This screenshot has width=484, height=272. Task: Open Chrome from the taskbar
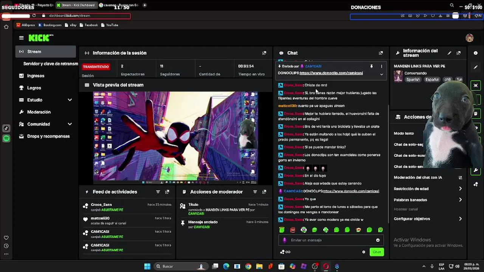point(248,266)
